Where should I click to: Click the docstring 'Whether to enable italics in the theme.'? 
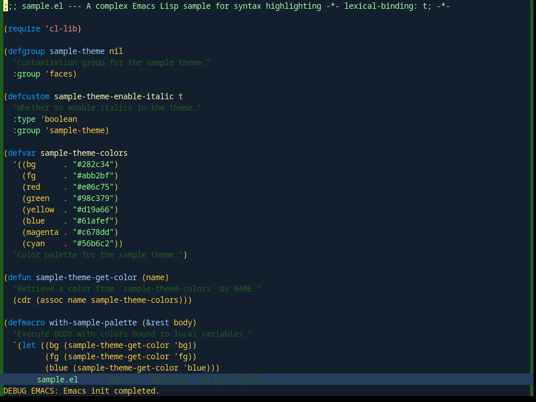point(107,108)
